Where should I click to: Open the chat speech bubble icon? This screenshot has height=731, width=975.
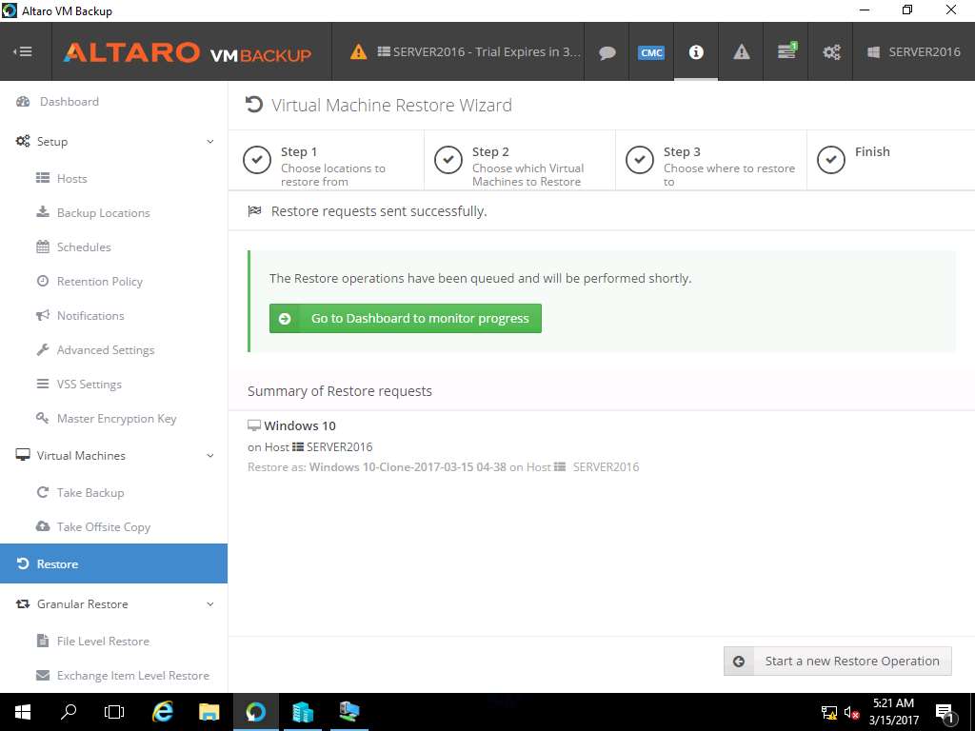click(x=607, y=52)
